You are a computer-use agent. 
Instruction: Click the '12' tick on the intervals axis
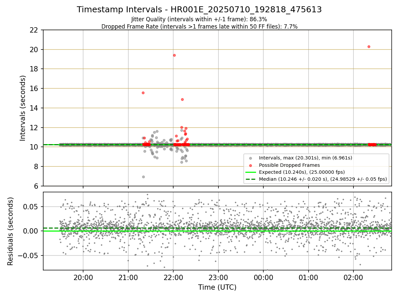[x=34, y=128]
